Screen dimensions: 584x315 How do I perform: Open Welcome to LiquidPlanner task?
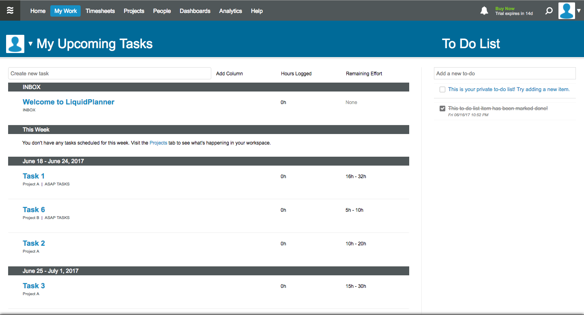pos(69,102)
